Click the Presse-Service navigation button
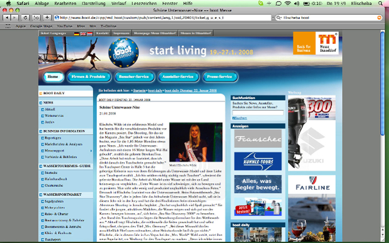This screenshot has width=389, height=243. (220, 77)
